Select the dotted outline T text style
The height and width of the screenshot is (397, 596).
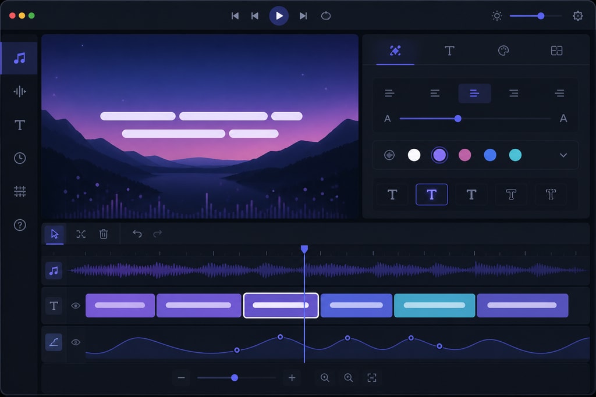coord(551,195)
